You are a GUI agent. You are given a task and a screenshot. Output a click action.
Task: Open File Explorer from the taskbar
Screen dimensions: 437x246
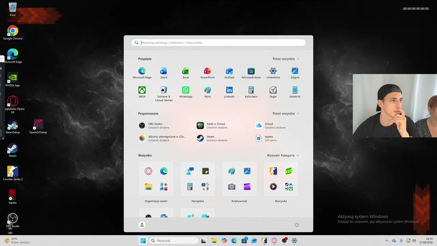click(x=214, y=241)
